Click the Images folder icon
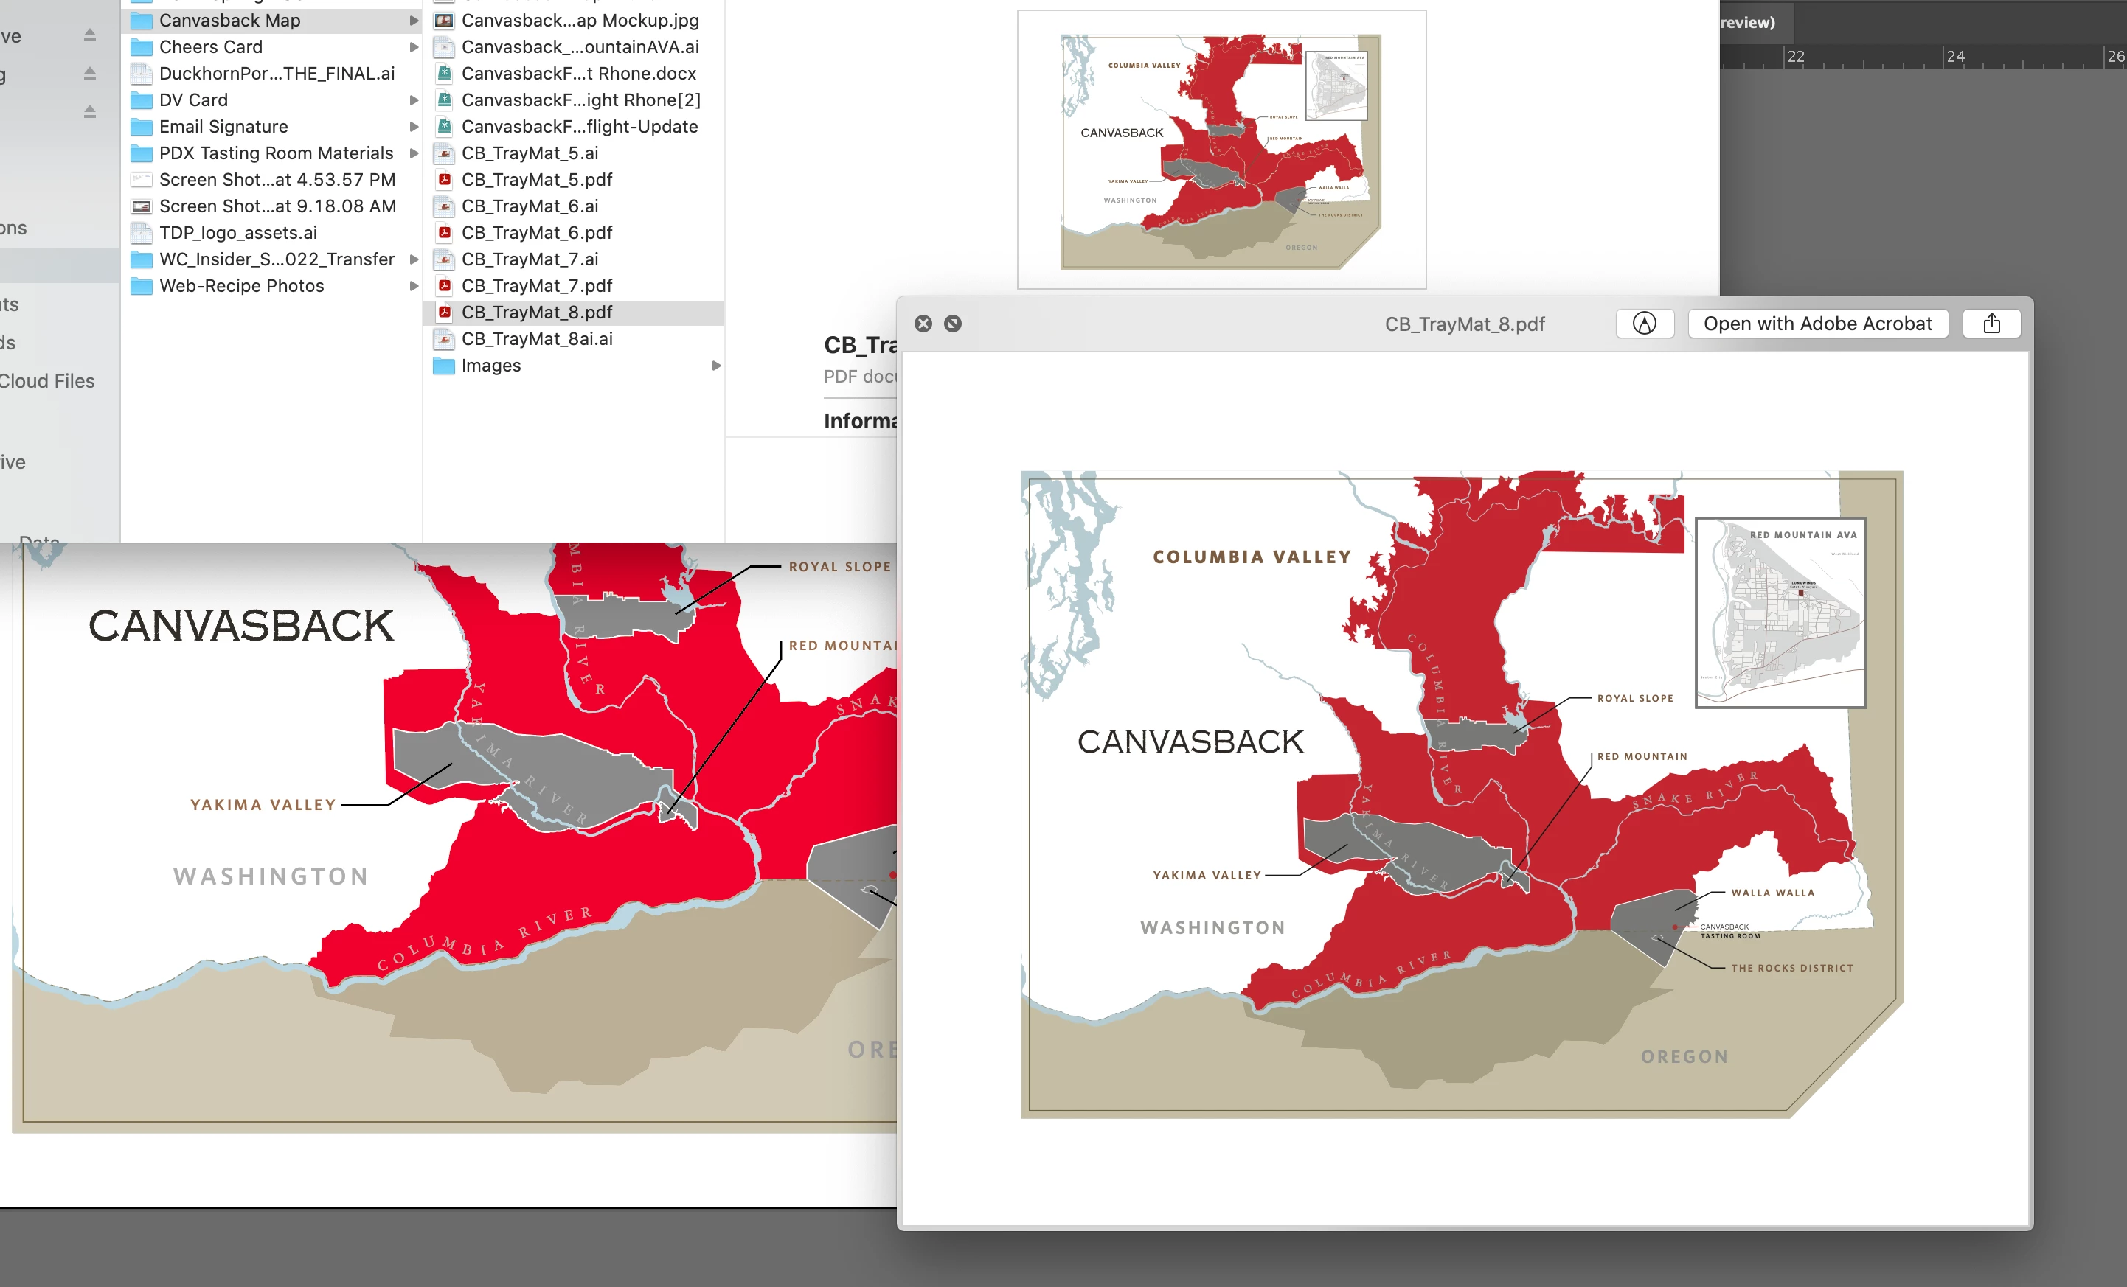 coord(445,366)
